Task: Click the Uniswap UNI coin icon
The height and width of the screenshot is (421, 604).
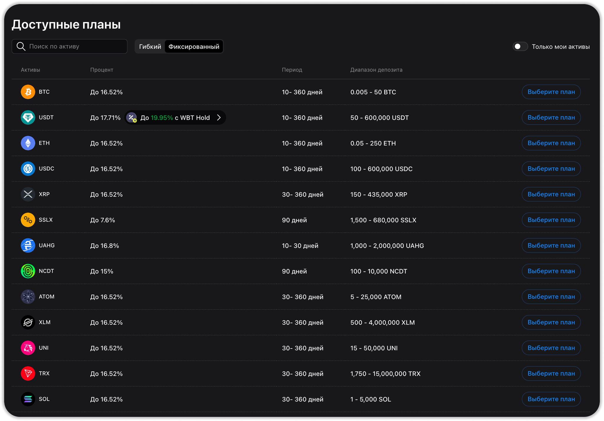Action: 28,348
